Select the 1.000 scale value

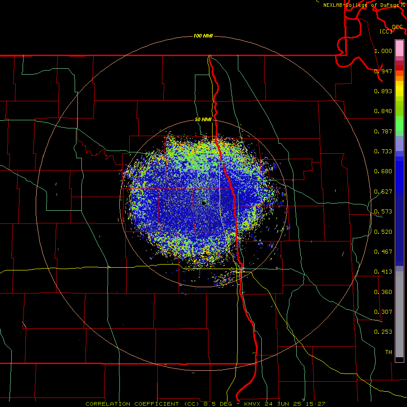pyautogui.click(x=383, y=51)
